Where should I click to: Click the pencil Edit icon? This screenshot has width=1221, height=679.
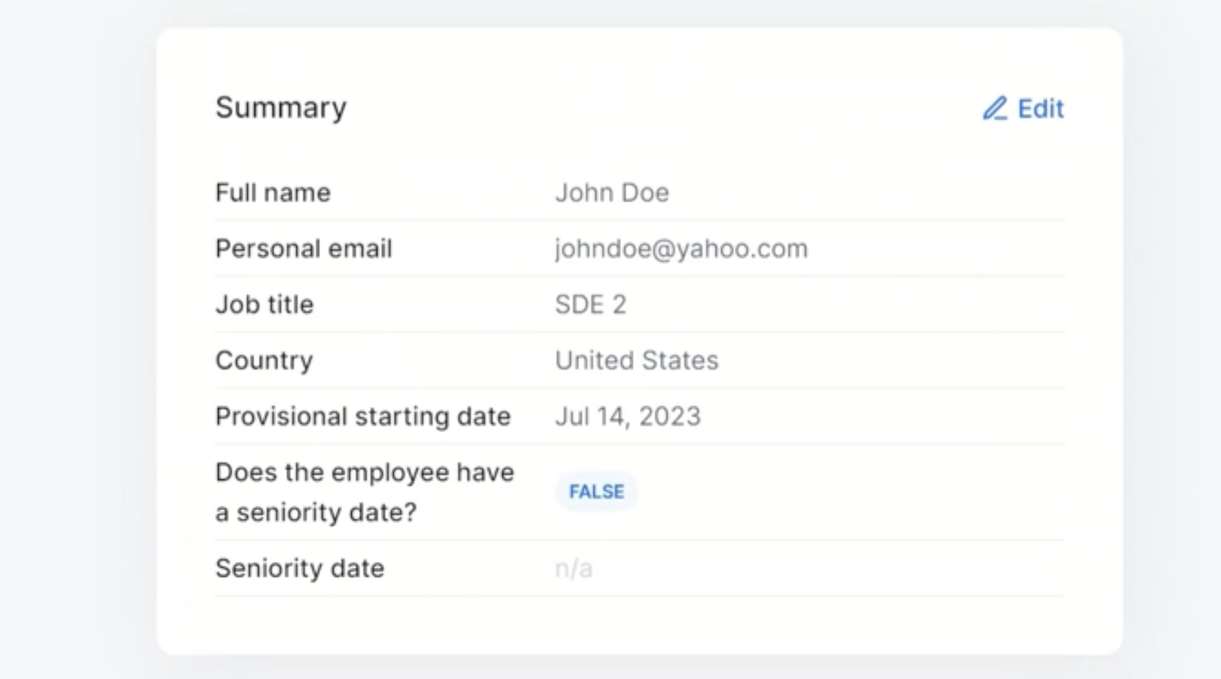[x=995, y=108]
